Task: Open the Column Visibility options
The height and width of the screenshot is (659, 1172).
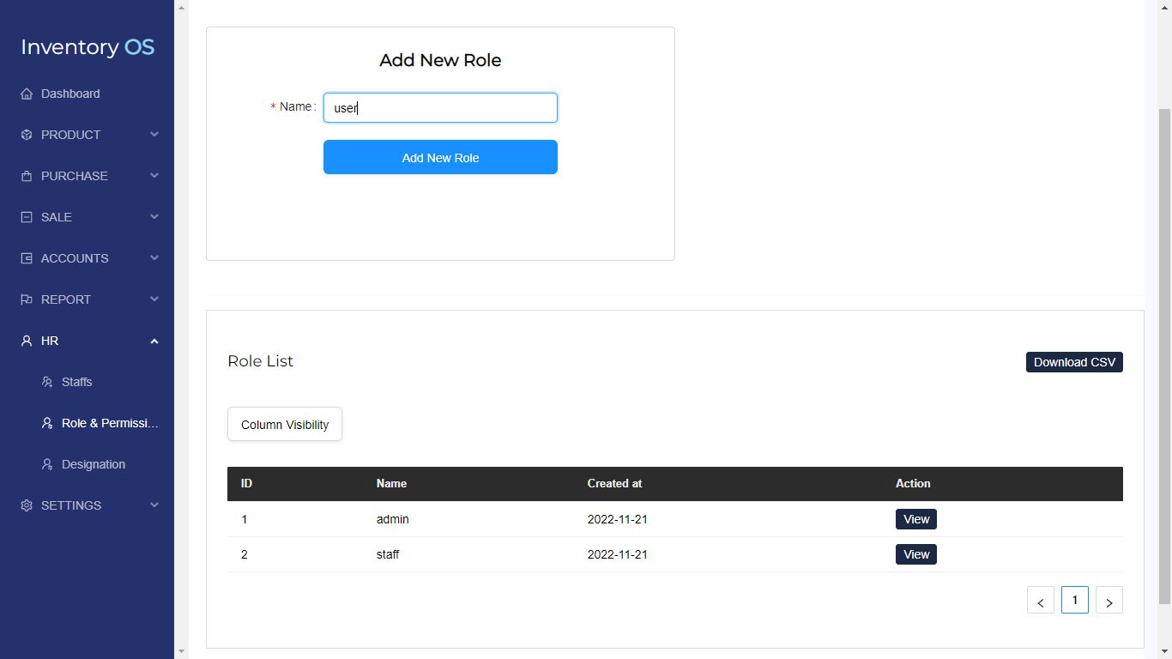Action: pyautogui.click(x=284, y=425)
